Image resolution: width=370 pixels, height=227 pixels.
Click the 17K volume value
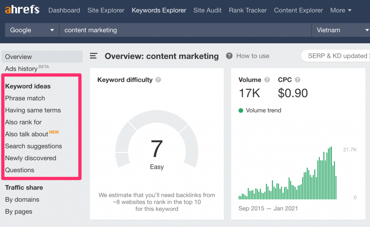(x=249, y=93)
